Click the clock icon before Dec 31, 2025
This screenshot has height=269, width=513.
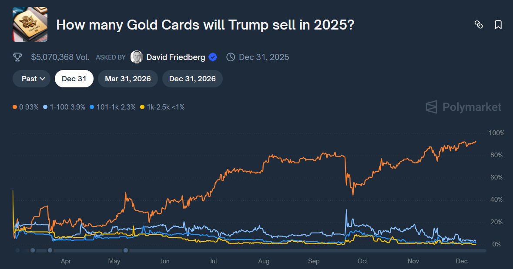click(x=230, y=57)
